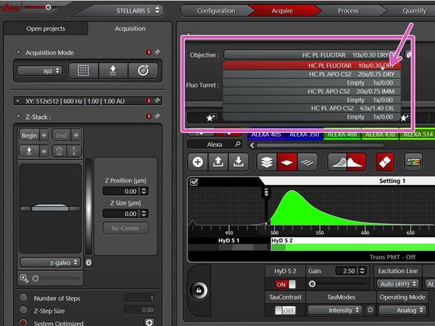
Task: Collapse the Z-Stack section
Action: pos(18,117)
